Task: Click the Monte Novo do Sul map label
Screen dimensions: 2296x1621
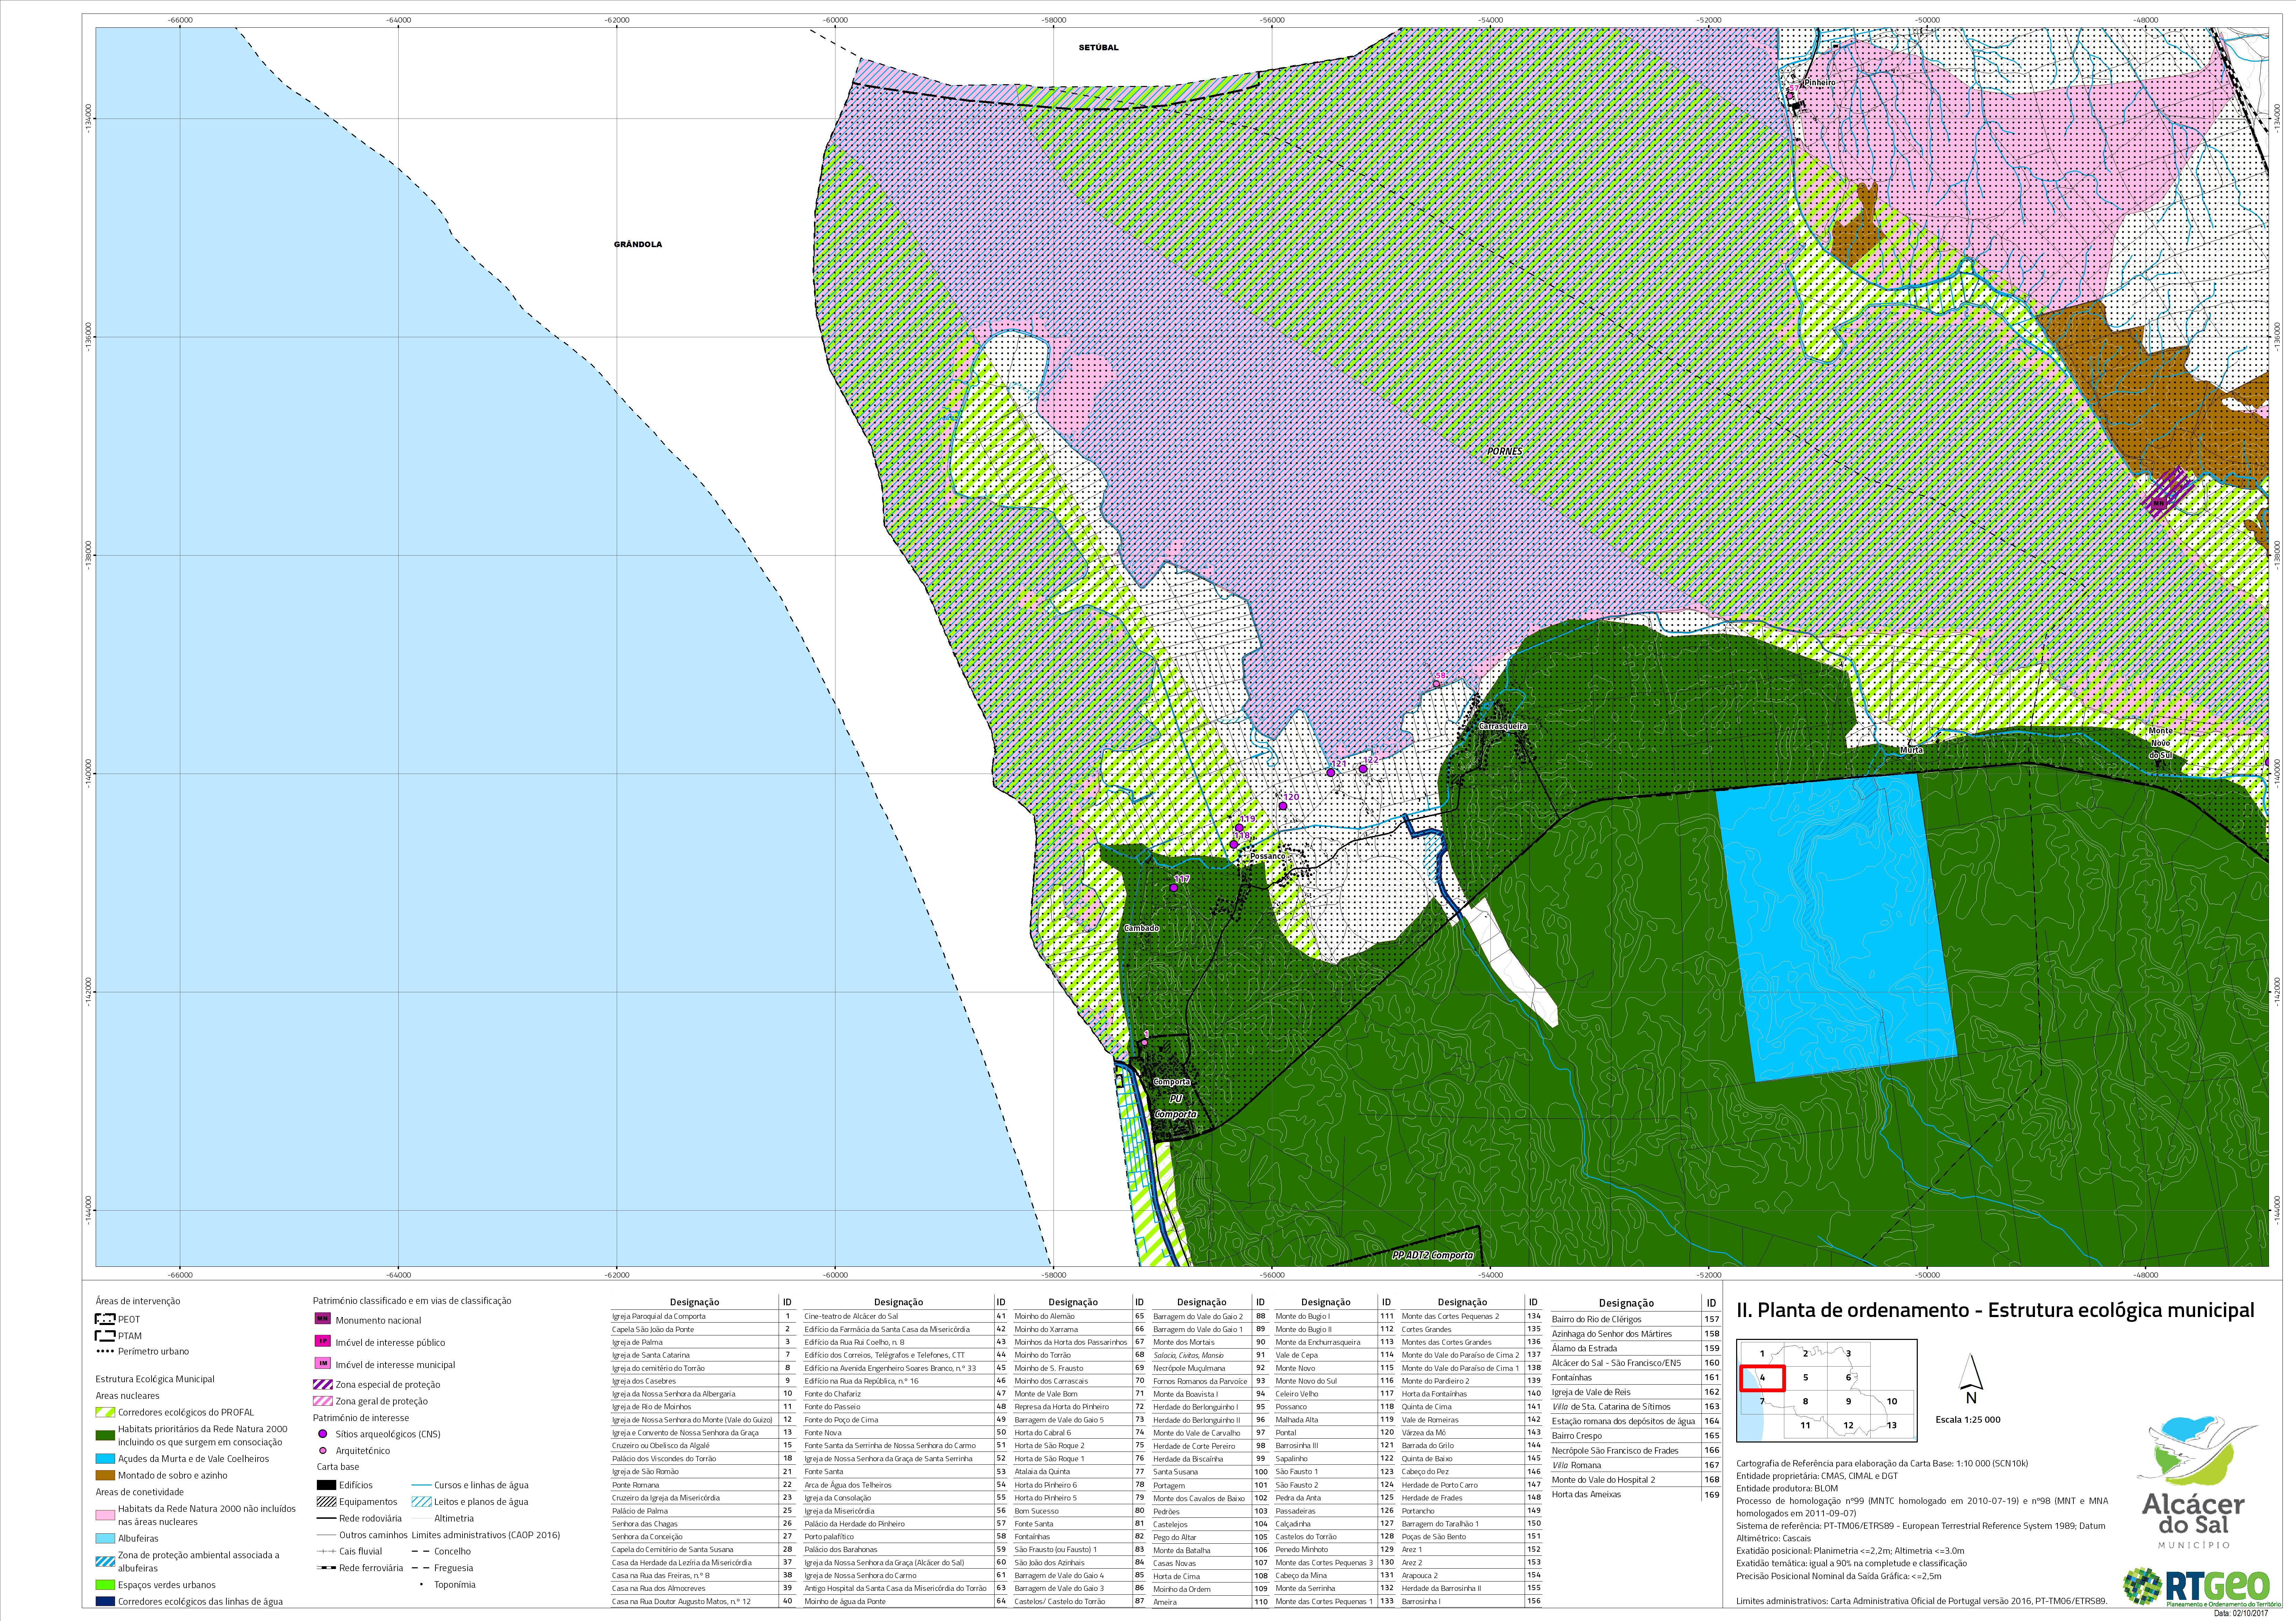Action: [x=2161, y=743]
